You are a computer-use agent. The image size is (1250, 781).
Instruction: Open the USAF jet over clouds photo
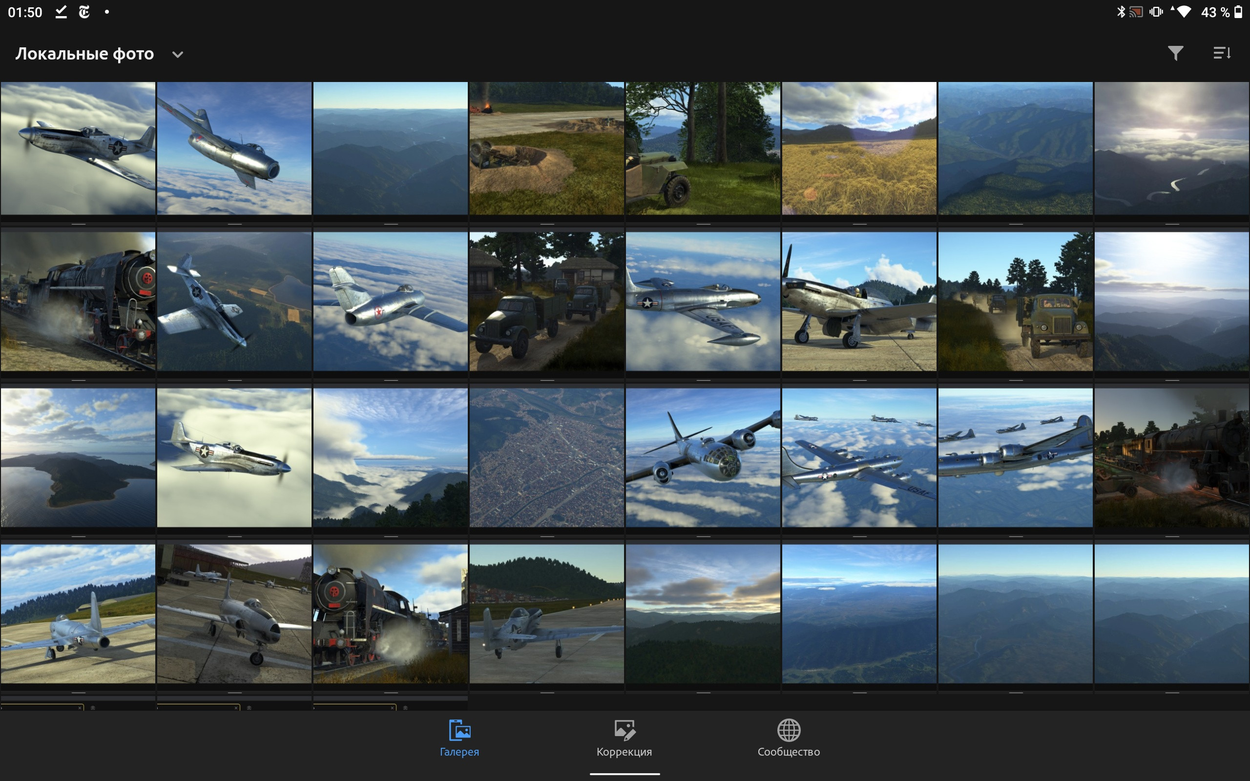[x=703, y=301]
